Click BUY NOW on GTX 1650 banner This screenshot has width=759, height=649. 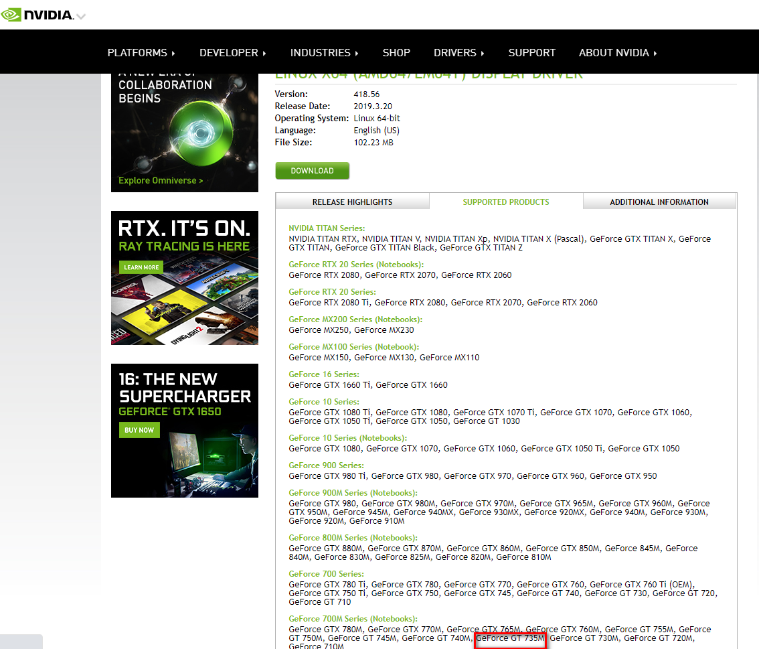pyautogui.click(x=139, y=430)
